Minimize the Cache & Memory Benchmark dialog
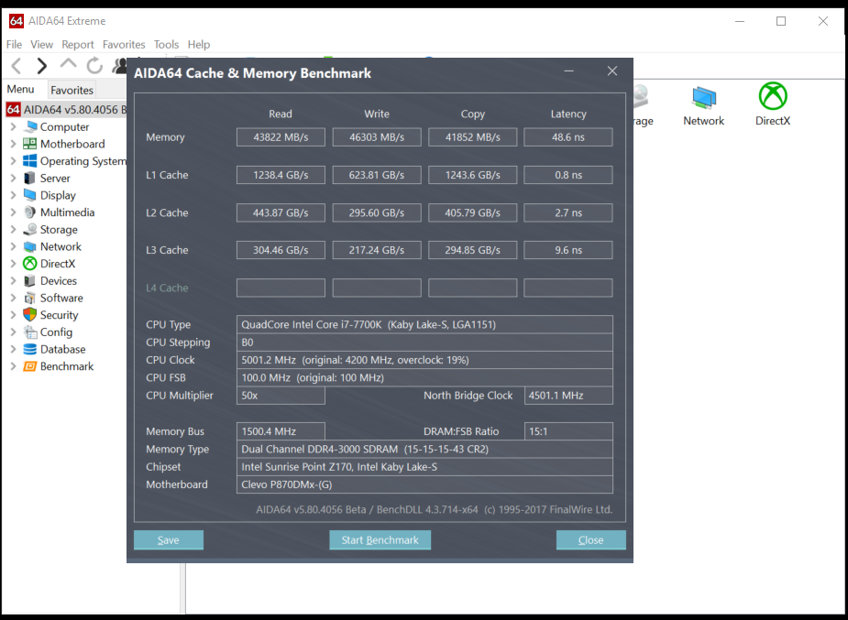The width and height of the screenshot is (848, 620). click(569, 71)
